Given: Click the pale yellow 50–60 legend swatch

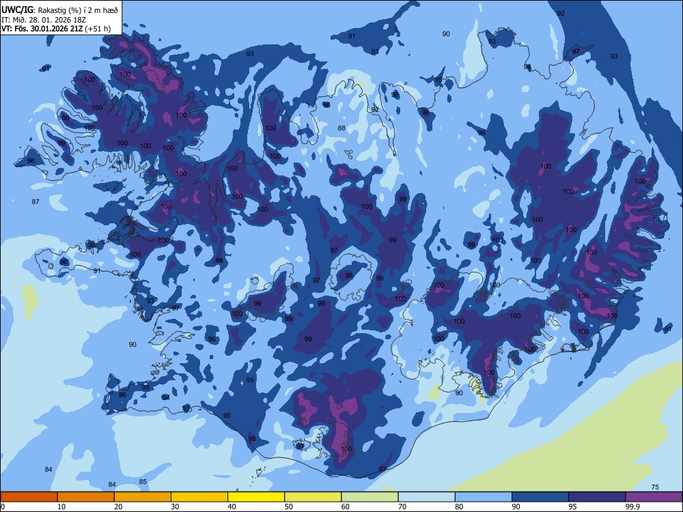Looking at the screenshot, I should [313, 497].
